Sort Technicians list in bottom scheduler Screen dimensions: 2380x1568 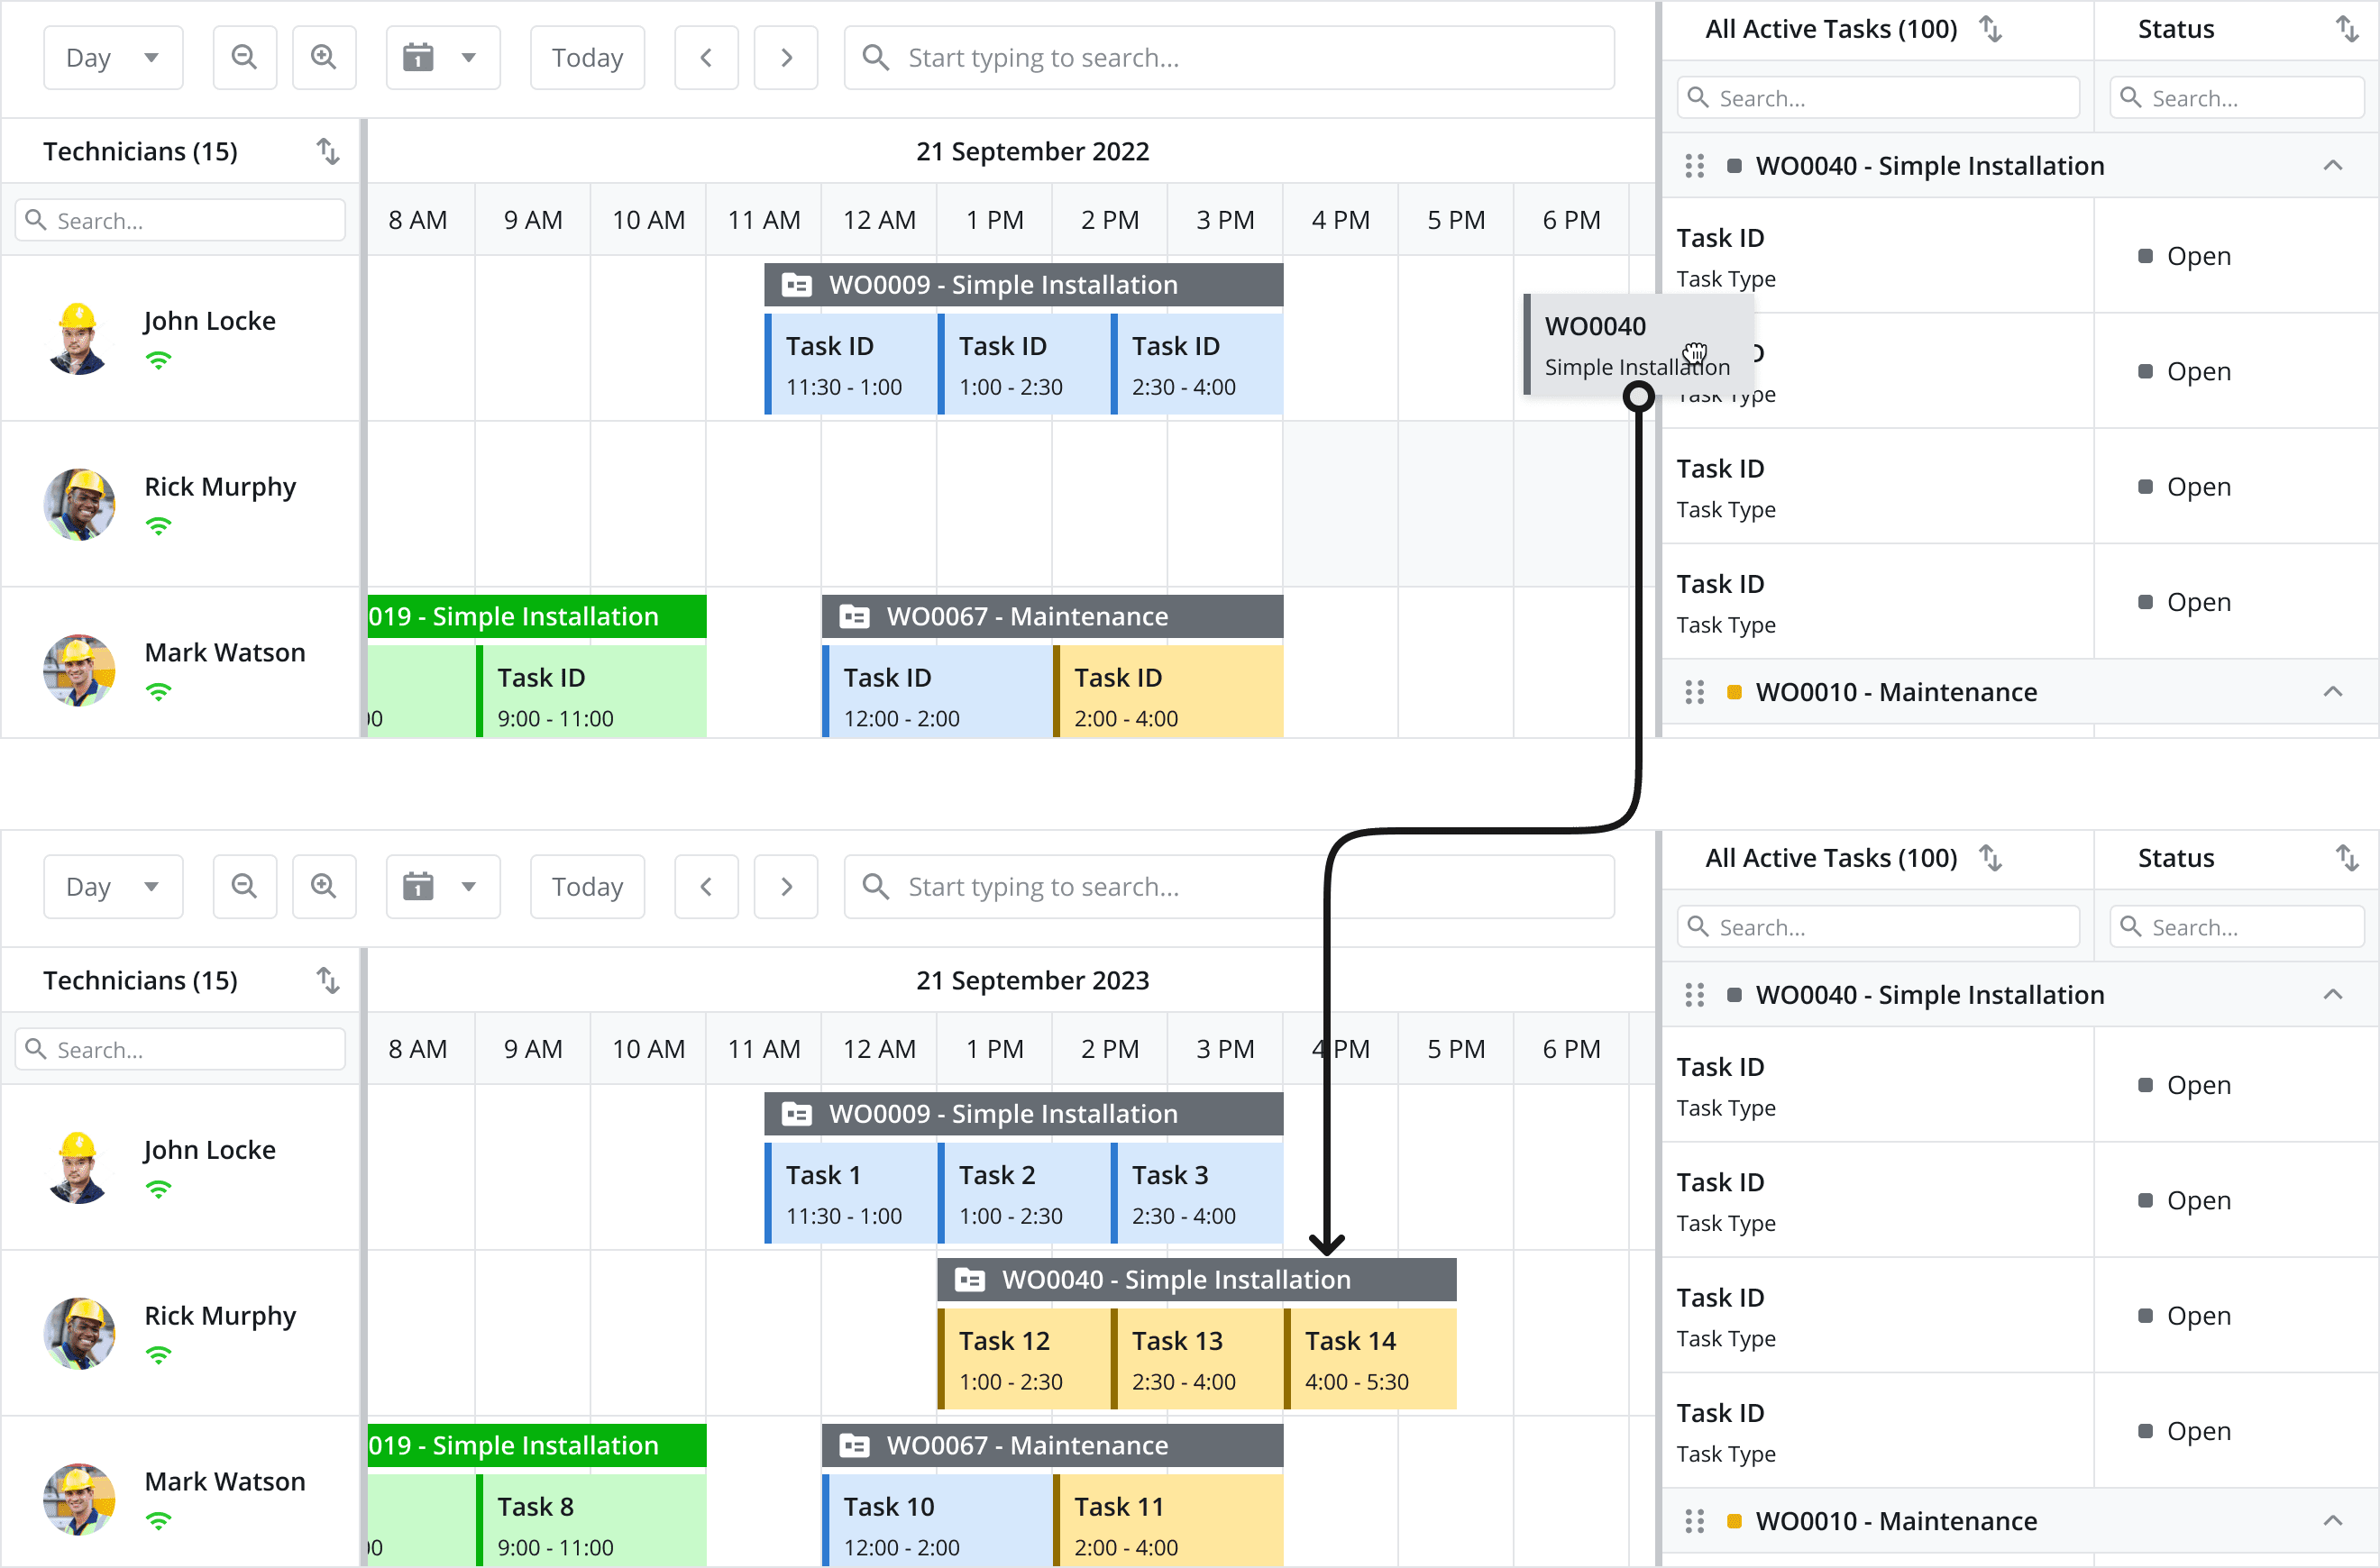click(x=328, y=980)
